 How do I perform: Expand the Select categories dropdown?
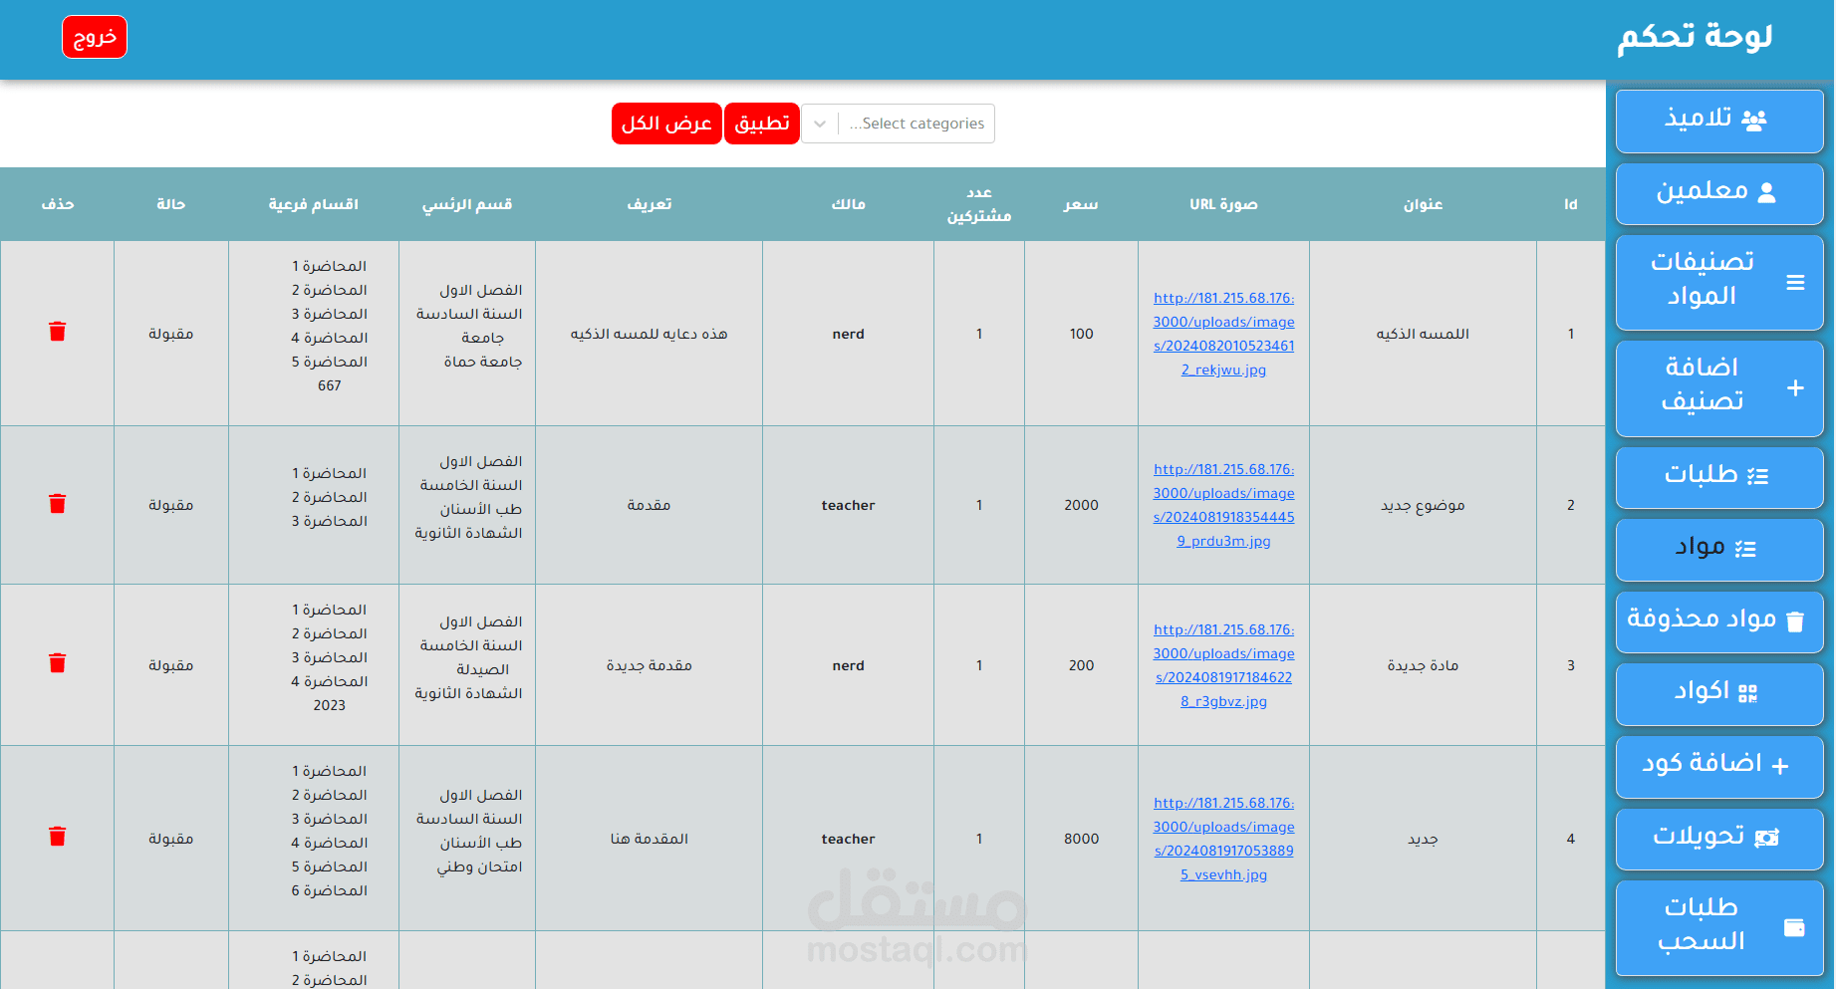tap(819, 124)
